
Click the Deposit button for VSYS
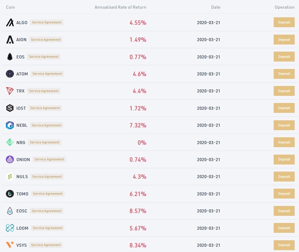point(284,245)
